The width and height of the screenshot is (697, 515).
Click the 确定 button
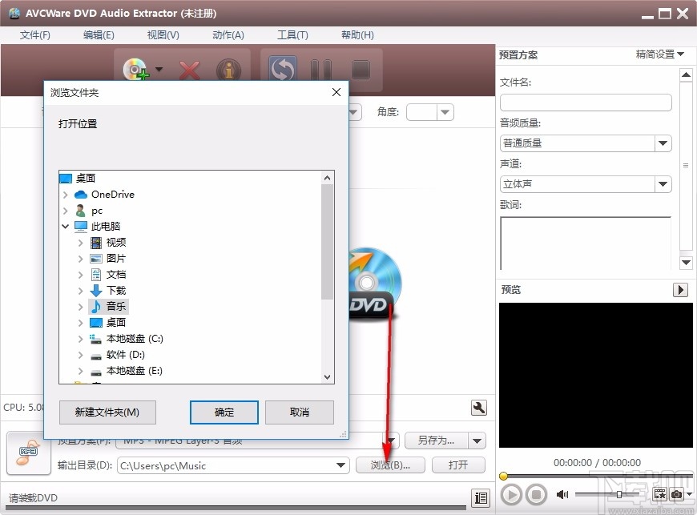[x=224, y=412]
